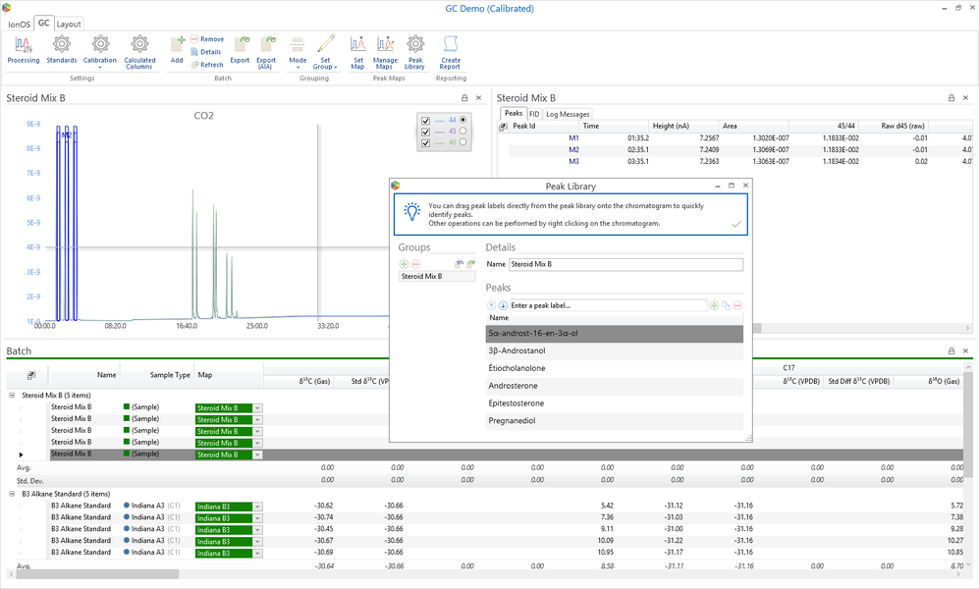Uncheck the trace 44 checkbox
979x589 pixels.
[425, 121]
